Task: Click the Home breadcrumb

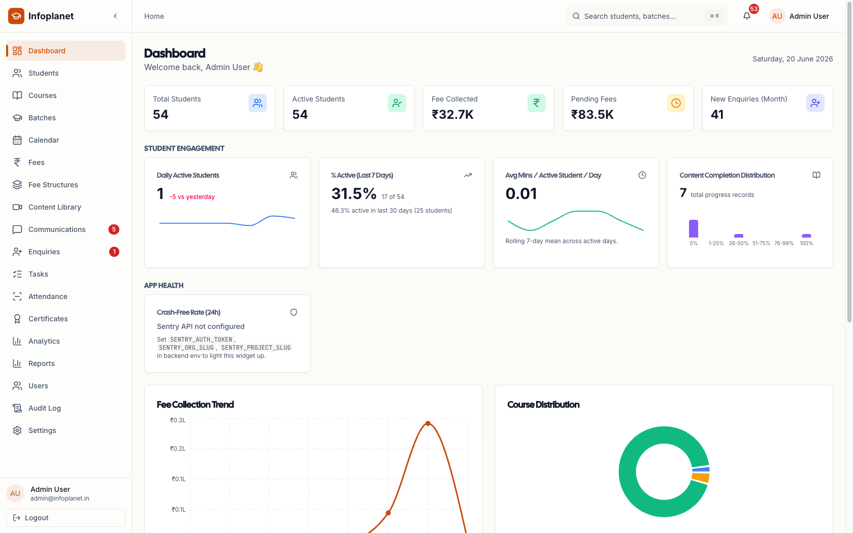Action: [x=154, y=16]
